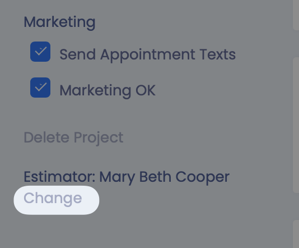Click the checkmark icon beside Send Appointment Texts
Screen dimensions: 299x248
point(41,51)
